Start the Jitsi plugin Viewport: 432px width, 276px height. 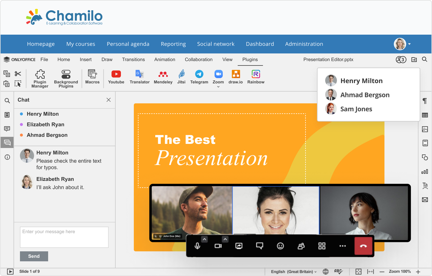[x=181, y=77]
